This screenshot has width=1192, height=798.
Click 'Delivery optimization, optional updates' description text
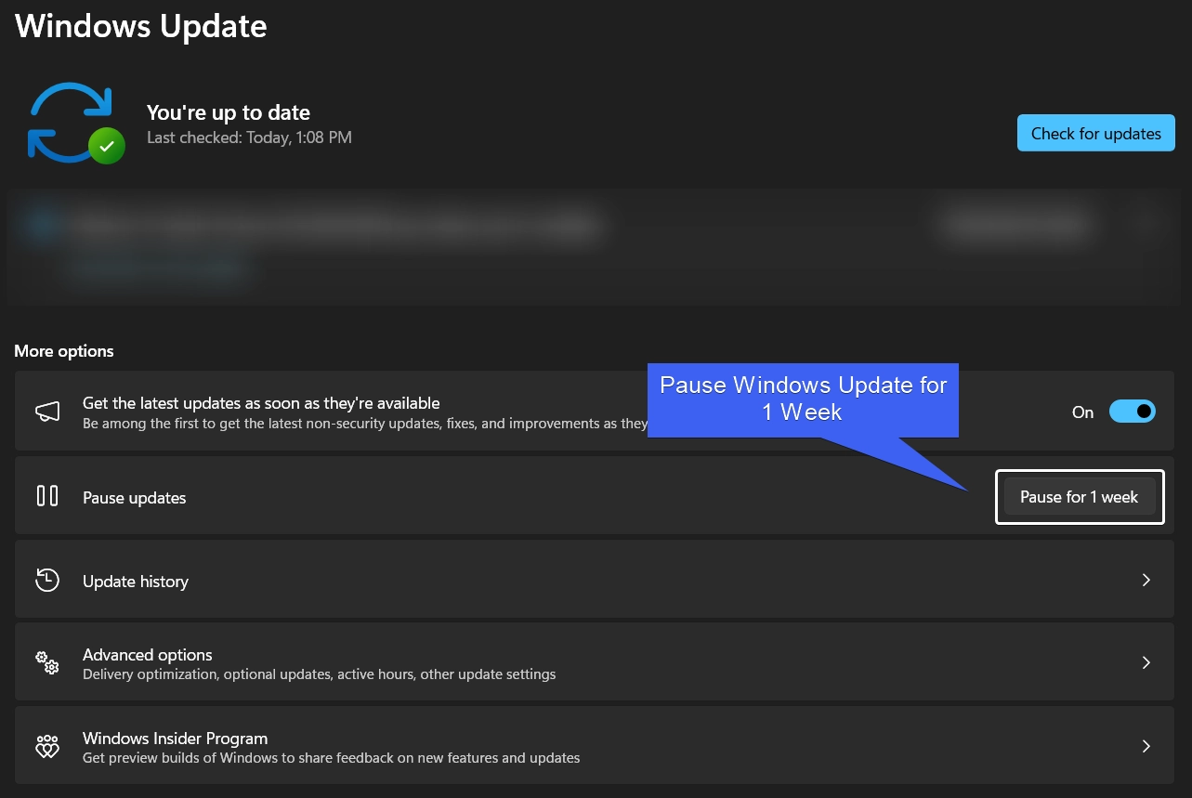320,674
